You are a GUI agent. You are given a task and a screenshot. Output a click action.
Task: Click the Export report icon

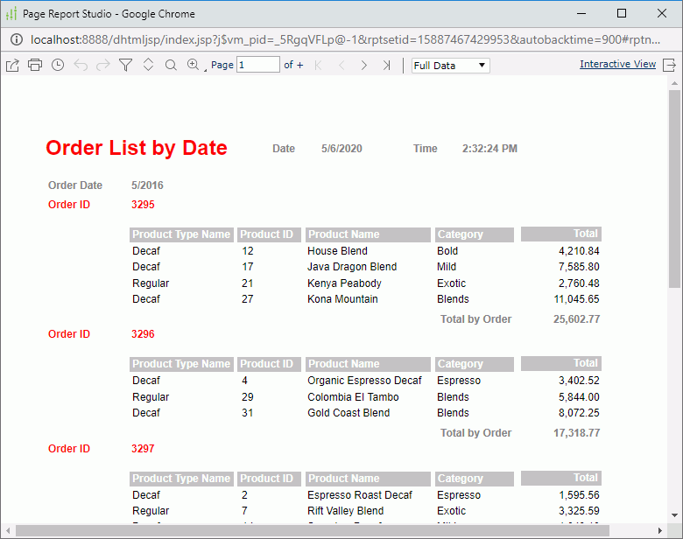pyautogui.click(x=12, y=66)
